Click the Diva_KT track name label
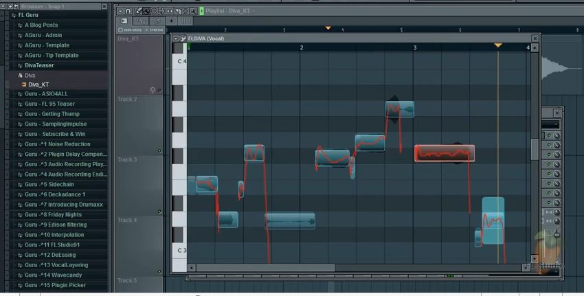Screen dimensions: 584x296 128,38
